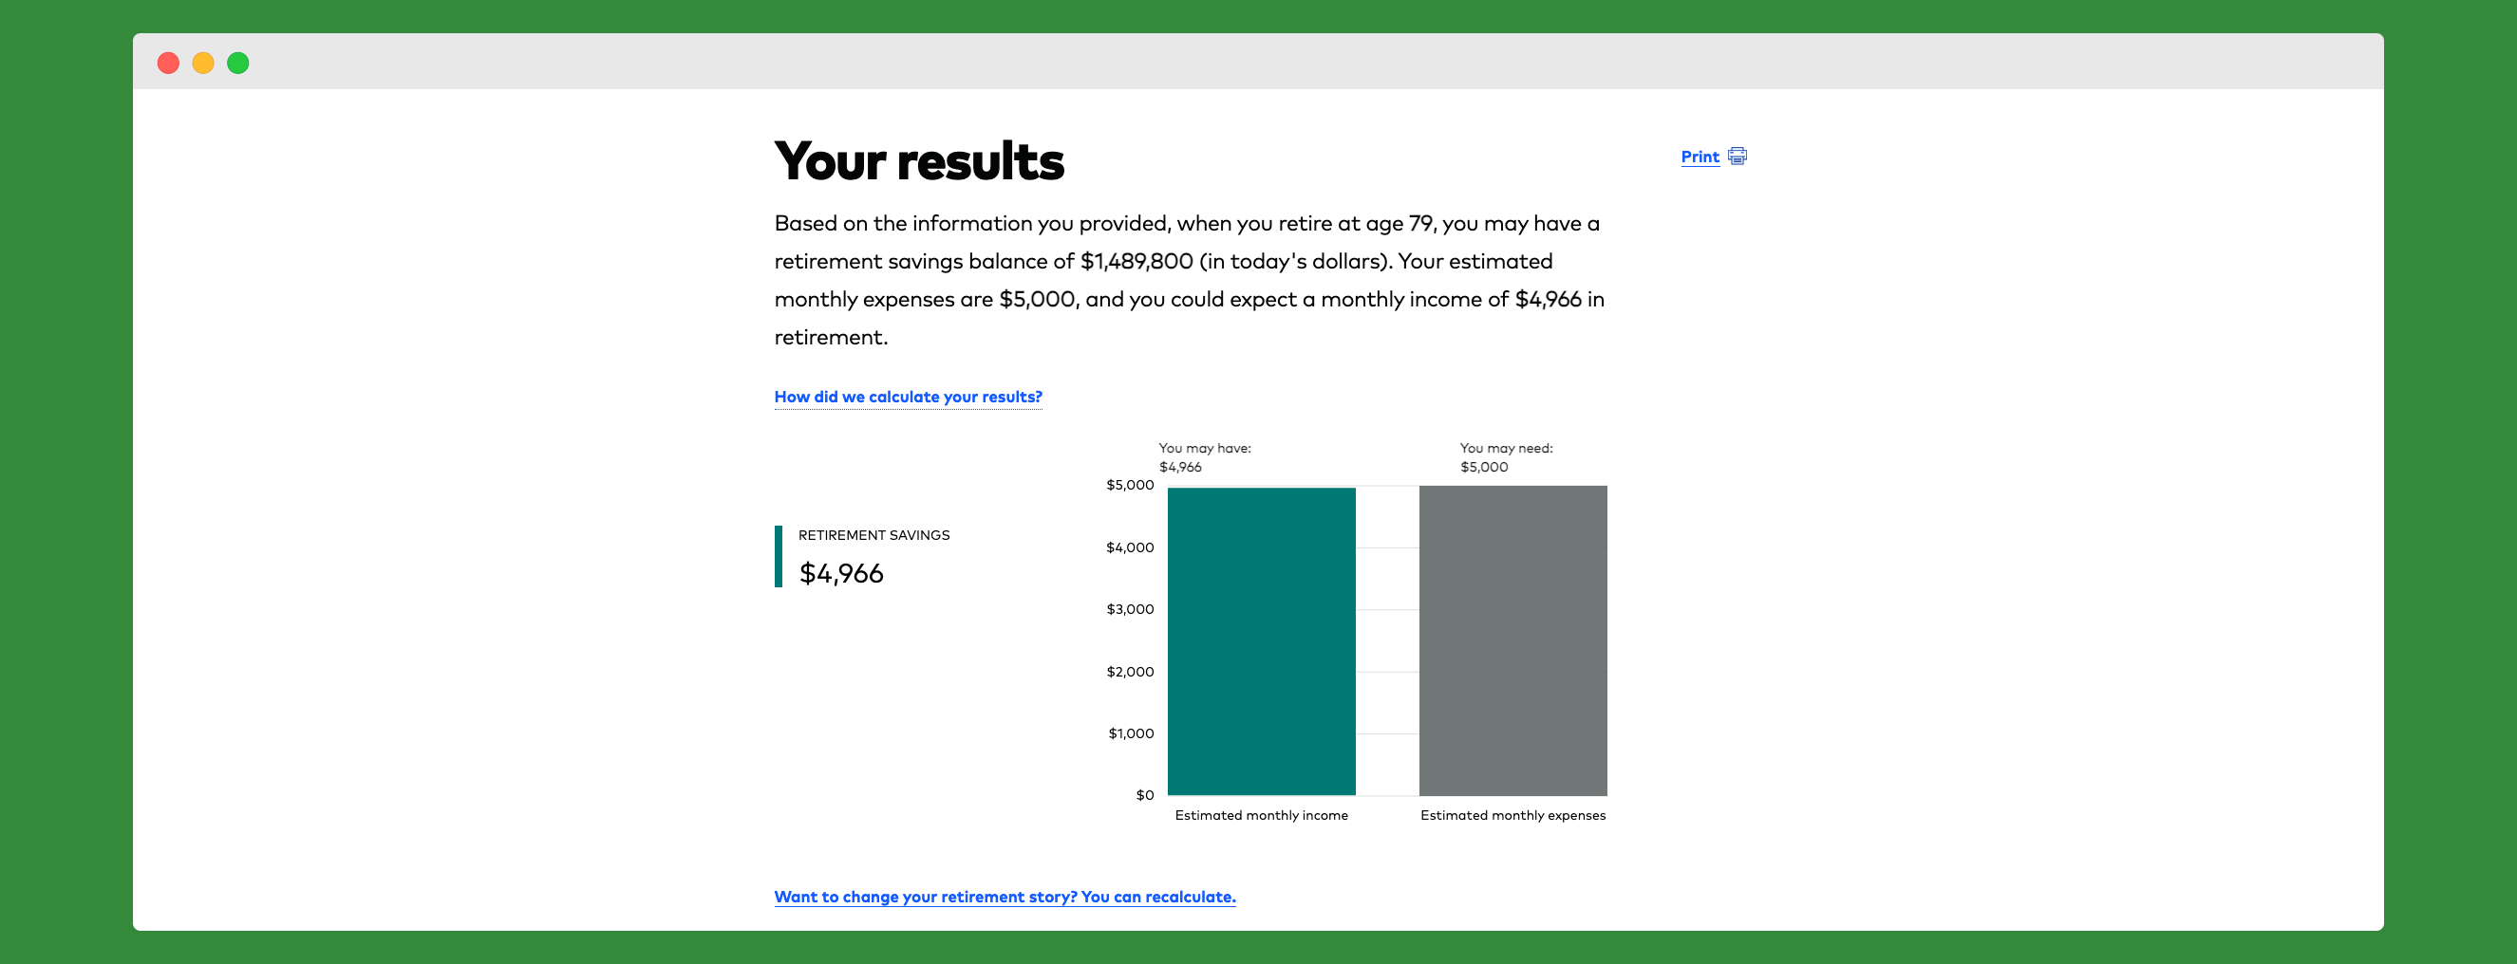Click the 'Estimated monthly expenses' axis label
2517x964 pixels.
click(x=1512, y=816)
